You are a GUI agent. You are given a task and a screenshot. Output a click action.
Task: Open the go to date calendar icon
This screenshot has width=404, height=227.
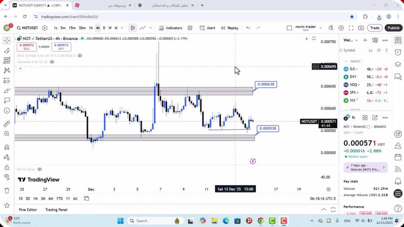[x=86, y=198]
